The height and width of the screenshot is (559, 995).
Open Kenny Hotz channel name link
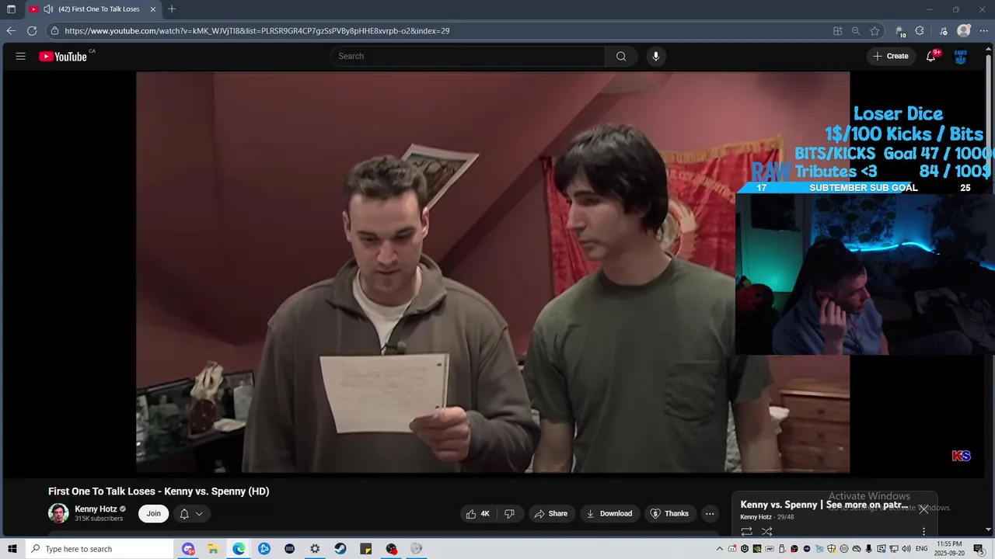pos(96,509)
